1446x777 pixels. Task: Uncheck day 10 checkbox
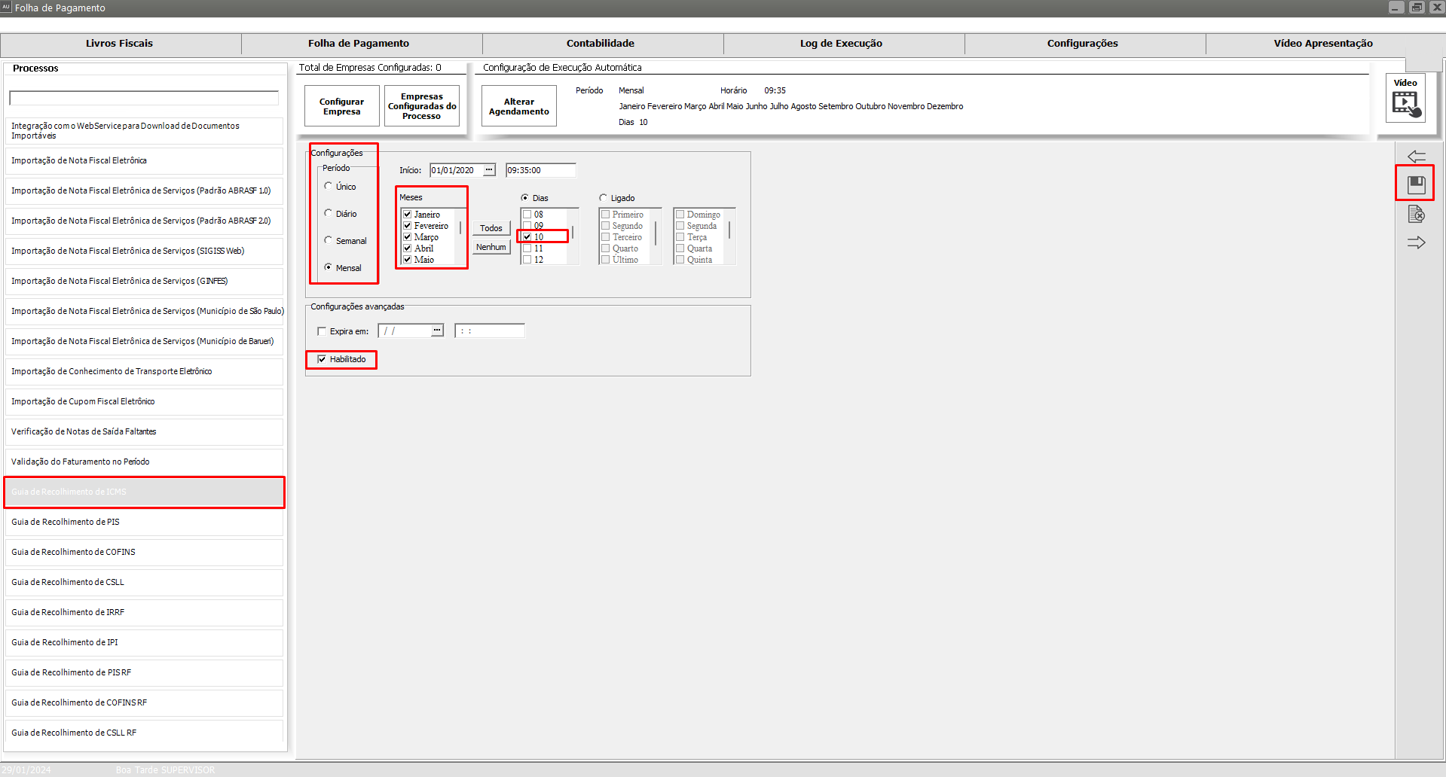coord(527,237)
